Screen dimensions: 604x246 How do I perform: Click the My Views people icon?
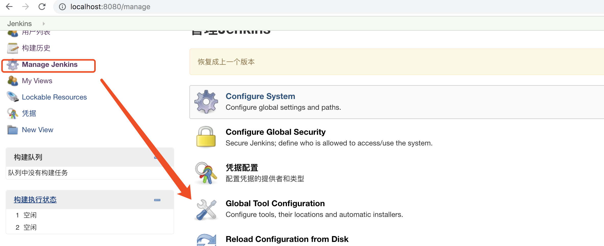[13, 81]
